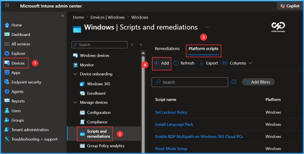Click the Add filters button
The width and height of the screenshot is (304, 154).
tap(258, 82)
